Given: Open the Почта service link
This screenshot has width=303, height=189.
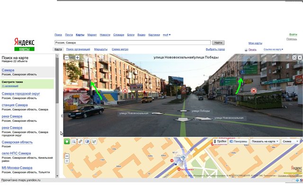Looking at the screenshot, I should 69,34.
